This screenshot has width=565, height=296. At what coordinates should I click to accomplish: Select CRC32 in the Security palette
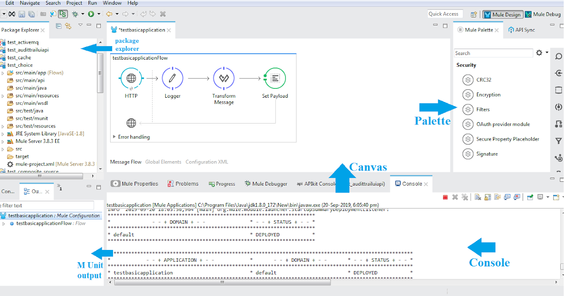pyautogui.click(x=477, y=80)
